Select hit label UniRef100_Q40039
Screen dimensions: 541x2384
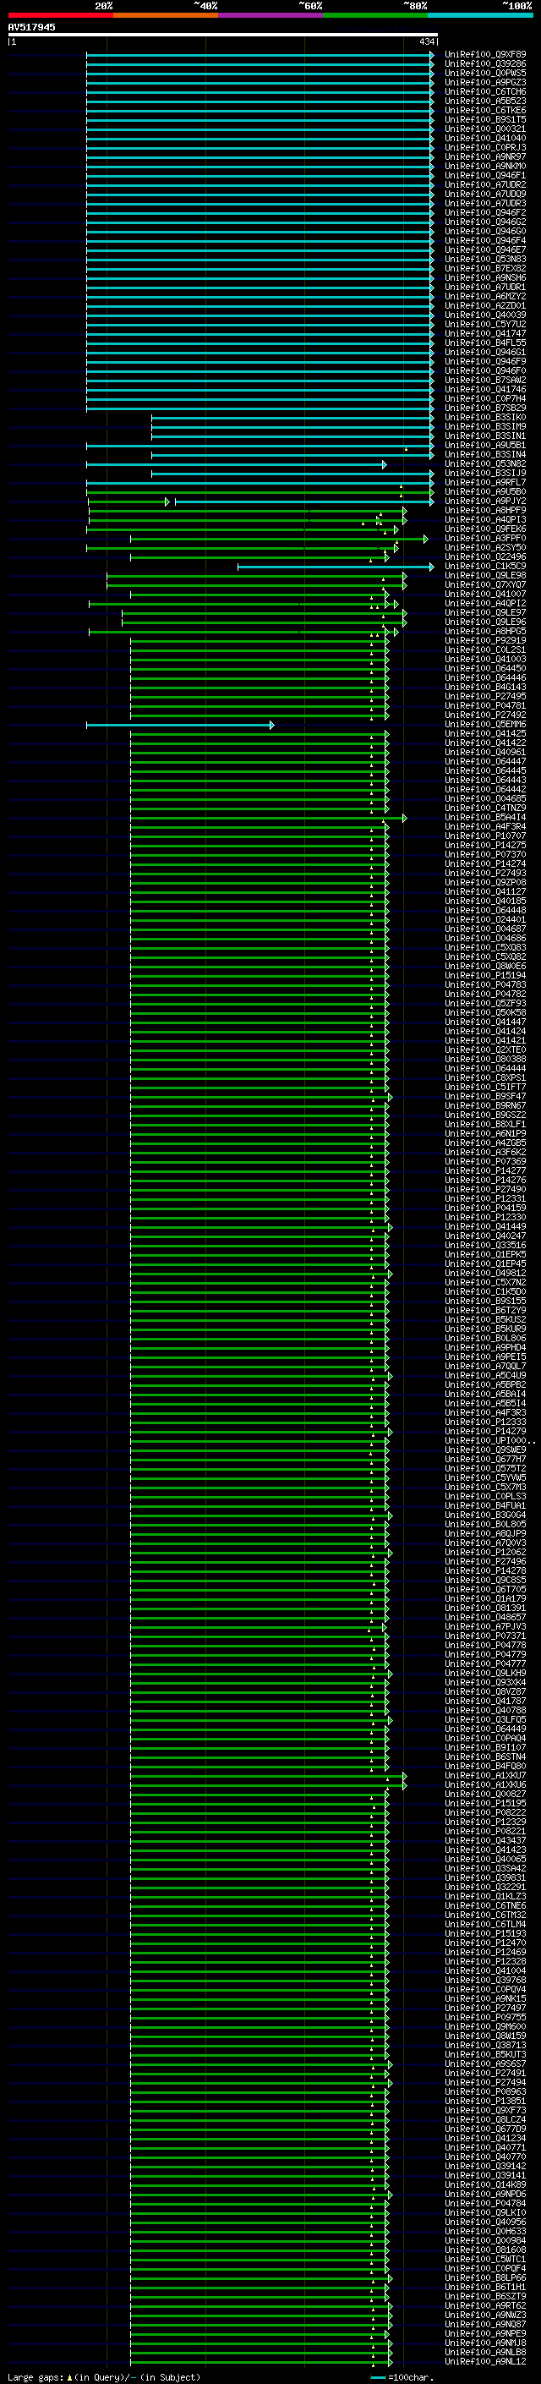click(x=485, y=315)
